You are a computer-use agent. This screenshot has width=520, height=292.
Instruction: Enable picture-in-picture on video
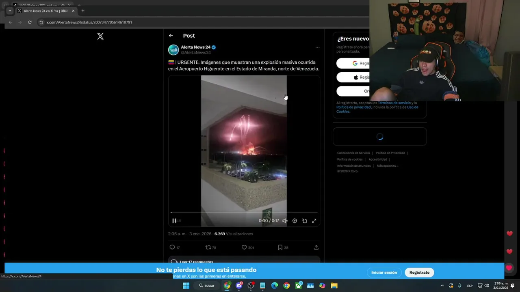tap(304, 221)
